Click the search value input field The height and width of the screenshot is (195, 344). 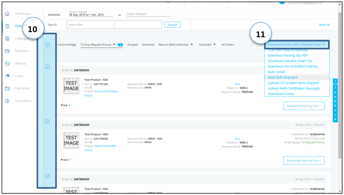[x=138, y=25]
